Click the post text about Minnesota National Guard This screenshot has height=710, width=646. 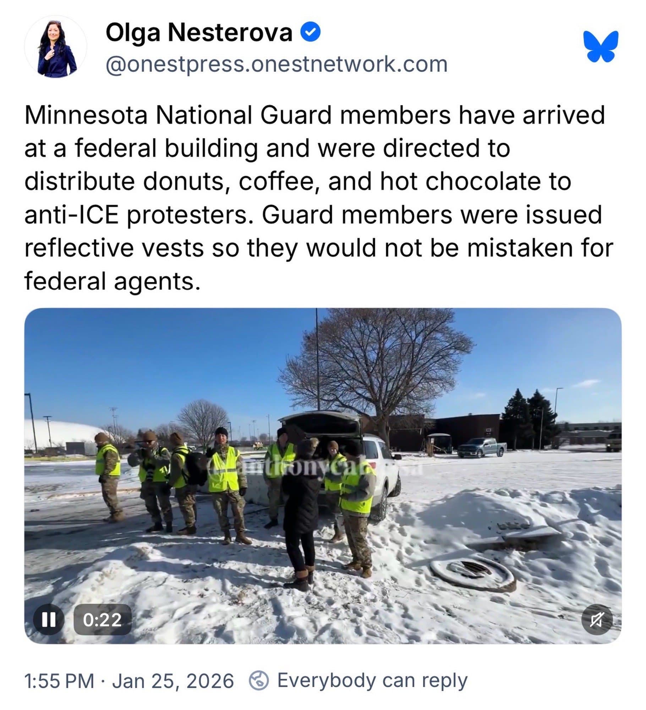pos(318,198)
